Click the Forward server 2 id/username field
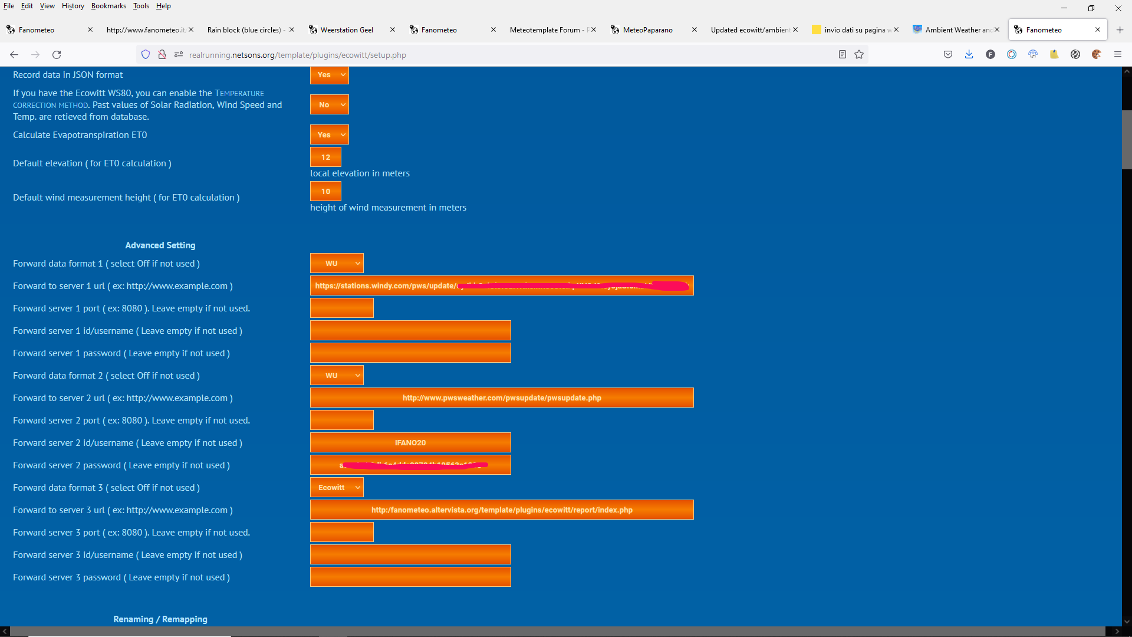The image size is (1132, 637). [410, 442]
